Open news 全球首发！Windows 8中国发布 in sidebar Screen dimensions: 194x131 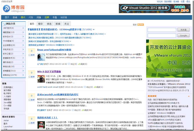[x=161, y=113]
